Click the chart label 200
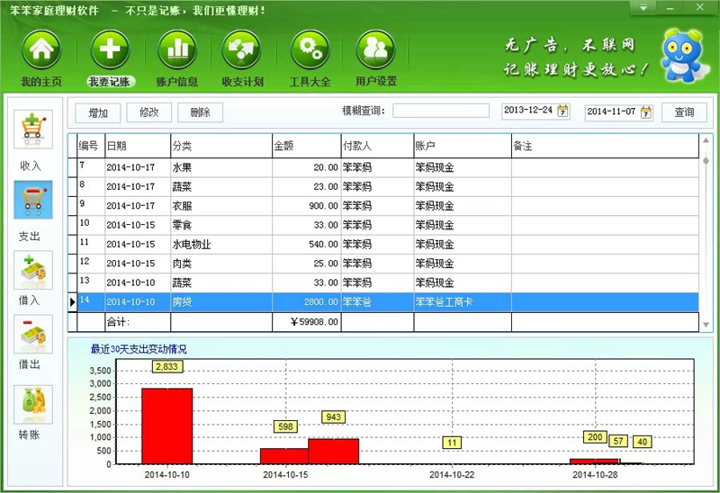This screenshot has width=720, height=493. tap(595, 437)
